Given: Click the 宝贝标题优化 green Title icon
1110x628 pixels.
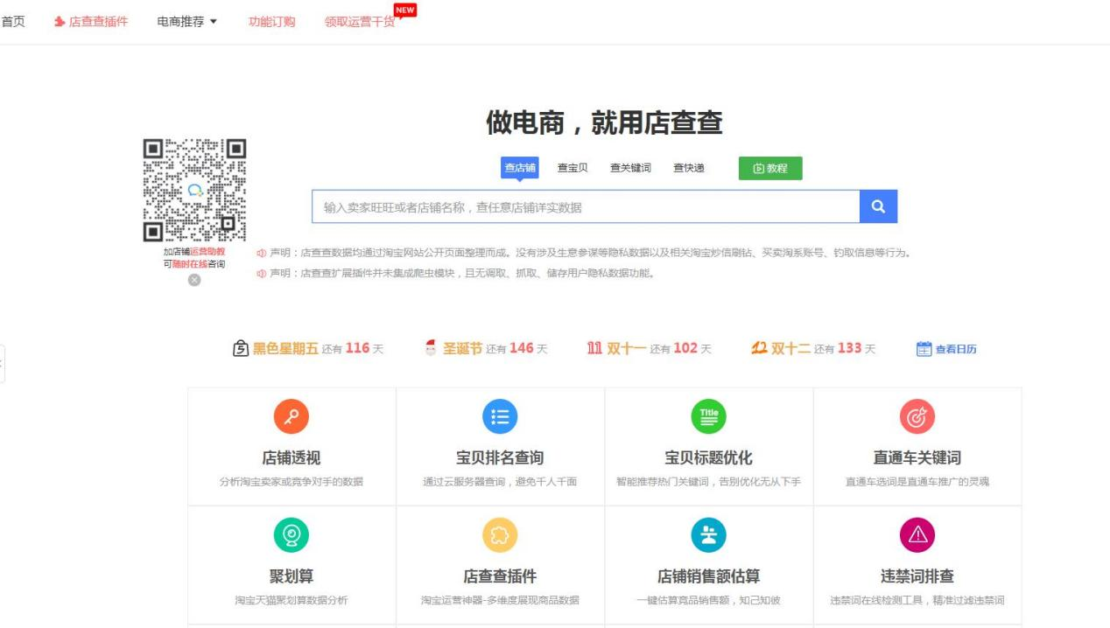Looking at the screenshot, I should pos(708,416).
